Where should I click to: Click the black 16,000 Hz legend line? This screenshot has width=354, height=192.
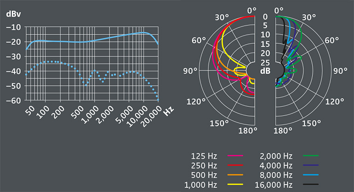(311, 185)
